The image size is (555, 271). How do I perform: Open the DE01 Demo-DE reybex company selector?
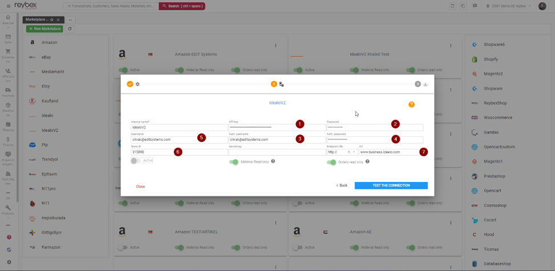pyautogui.click(x=509, y=6)
